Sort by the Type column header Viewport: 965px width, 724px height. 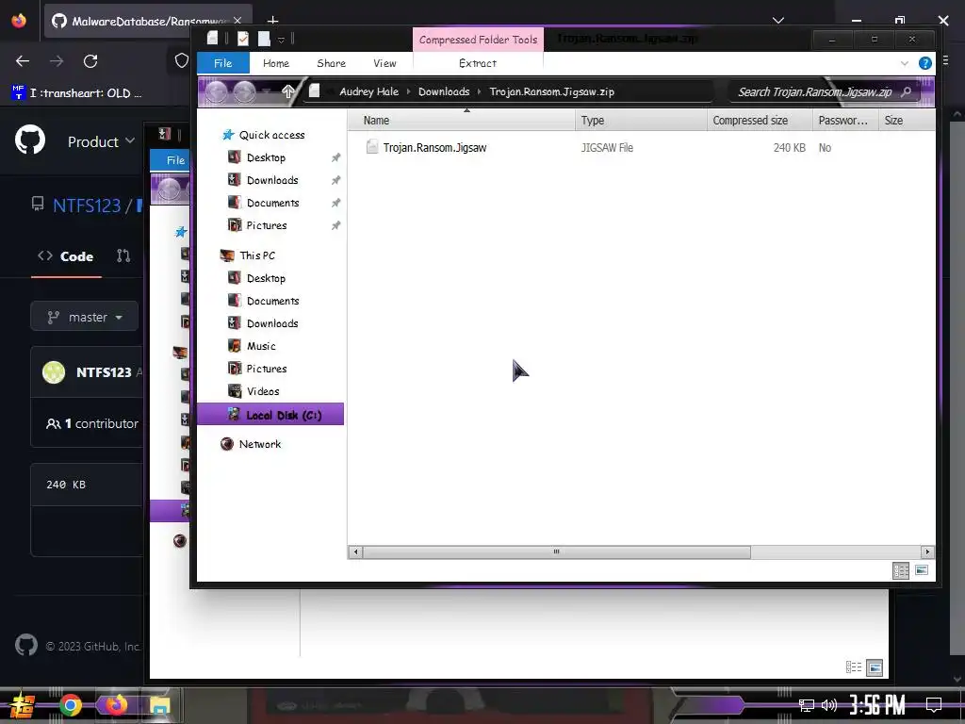click(x=641, y=120)
